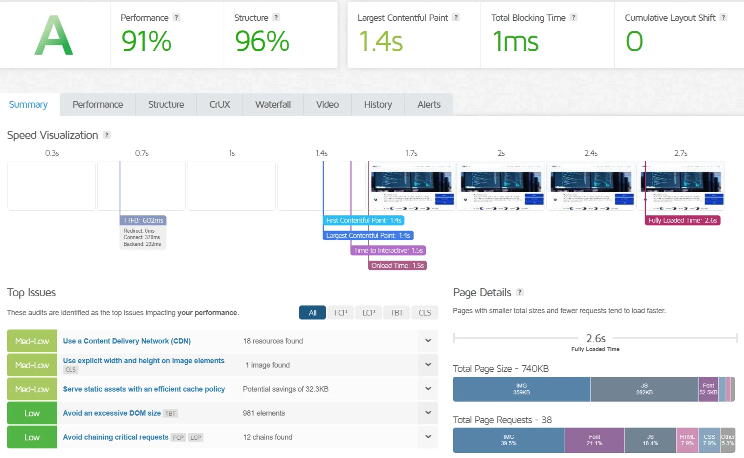Open the efficient cache policy audit link
744x458 pixels.
[144, 389]
